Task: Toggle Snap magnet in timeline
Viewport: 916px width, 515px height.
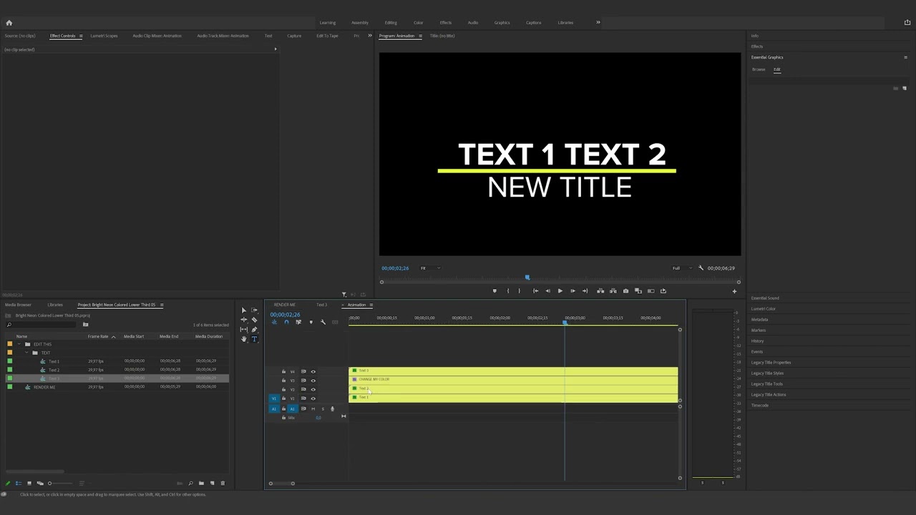Action: (x=286, y=323)
